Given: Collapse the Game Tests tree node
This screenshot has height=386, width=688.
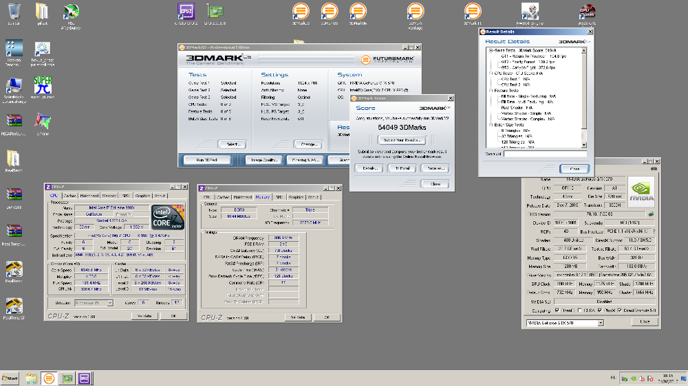Looking at the screenshot, I should click(491, 50).
